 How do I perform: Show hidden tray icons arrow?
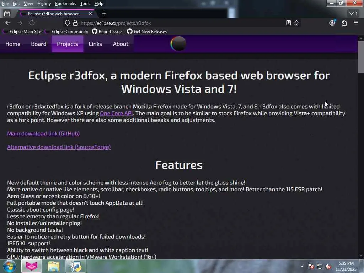pyautogui.click(x=302, y=266)
